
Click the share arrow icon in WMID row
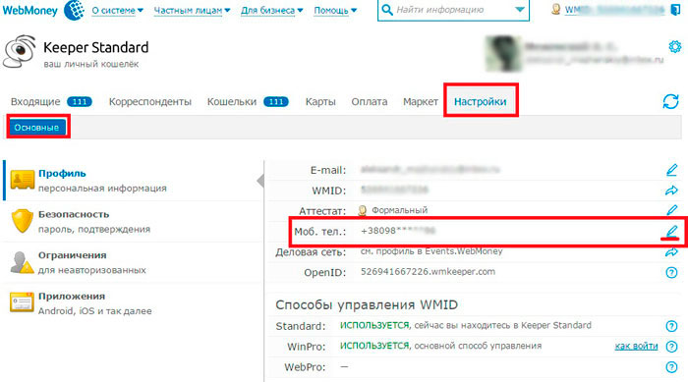click(x=671, y=191)
